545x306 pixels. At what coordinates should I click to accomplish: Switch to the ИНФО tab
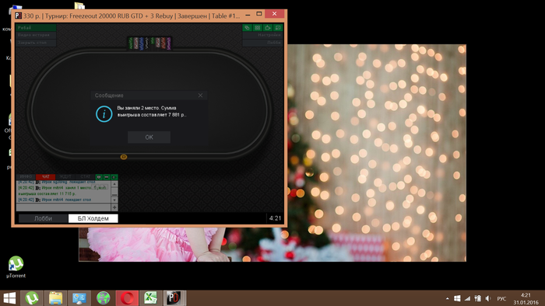(26, 177)
